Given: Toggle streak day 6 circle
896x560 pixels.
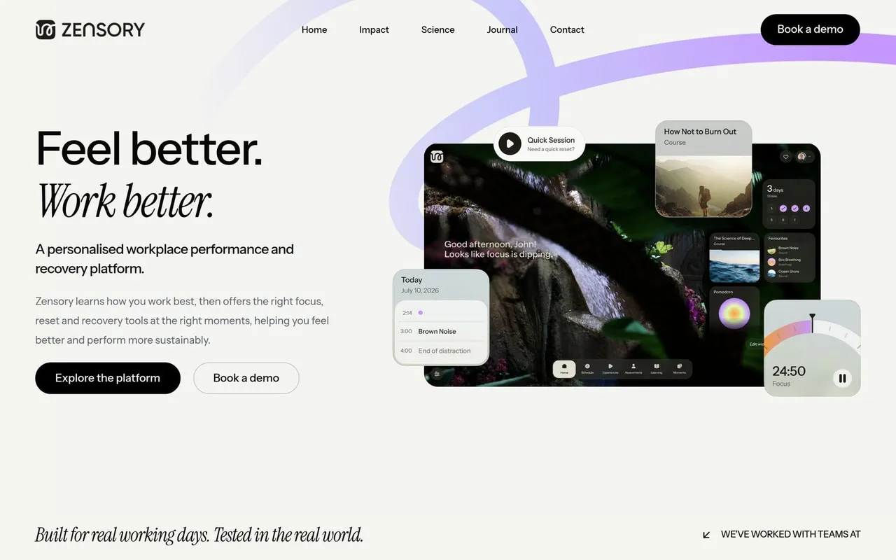Looking at the screenshot, I should point(783,220).
